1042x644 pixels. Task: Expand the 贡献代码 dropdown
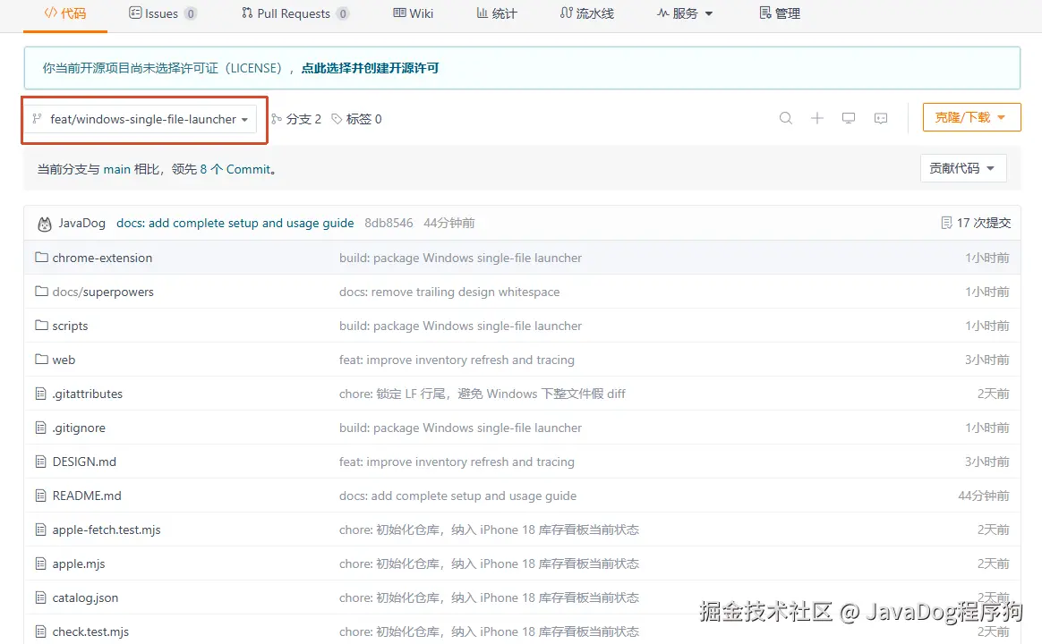[963, 169]
